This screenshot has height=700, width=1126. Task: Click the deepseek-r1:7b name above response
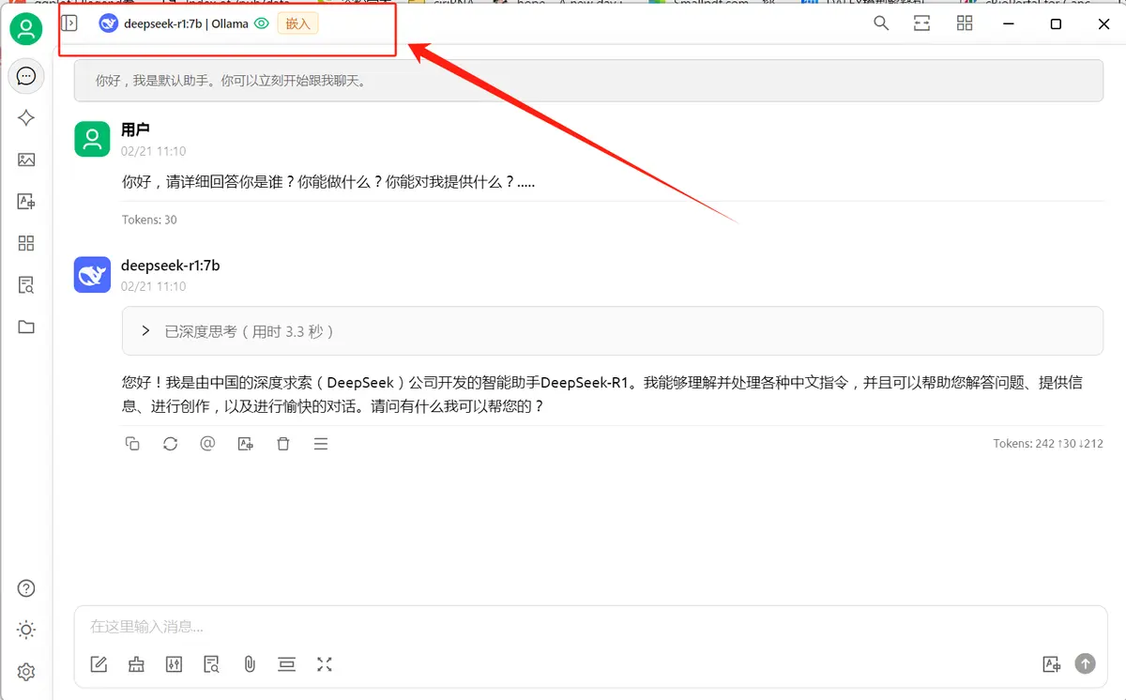(171, 266)
